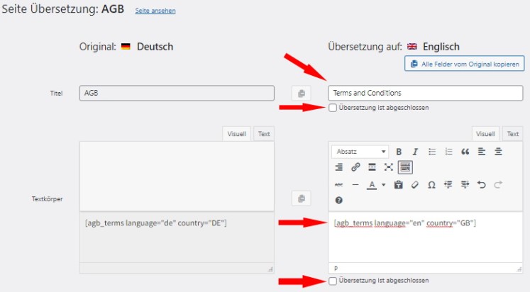Open special character Omega dialog
The height and width of the screenshot is (292, 530).
(x=431, y=185)
